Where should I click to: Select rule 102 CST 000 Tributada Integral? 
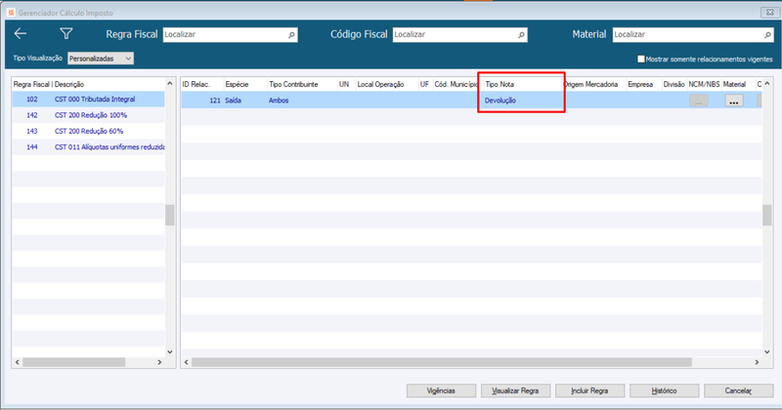coord(88,100)
